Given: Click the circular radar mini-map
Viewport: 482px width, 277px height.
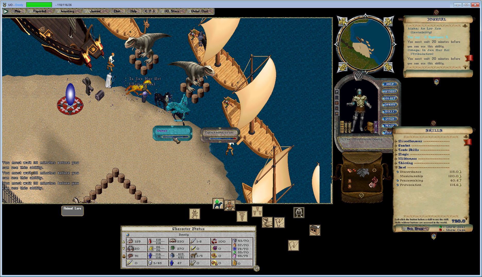Looking at the screenshot, I should pos(365,44).
